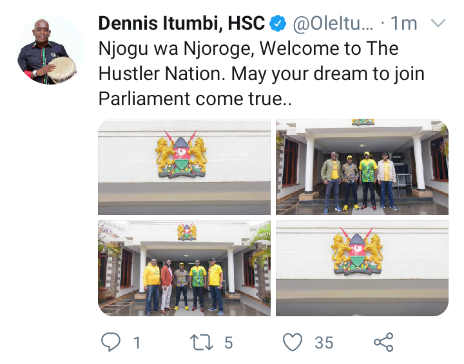Tap the retweet arrows icon
Screen dimensions: 464x364
point(201,342)
